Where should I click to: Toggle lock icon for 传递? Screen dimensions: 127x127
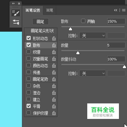click(x=54, y=72)
